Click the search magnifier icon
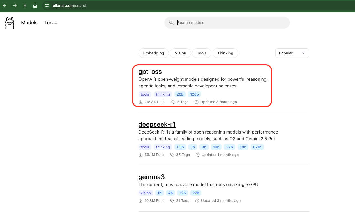The height and width of the screenshot is (218, 355). click(171, 23)
